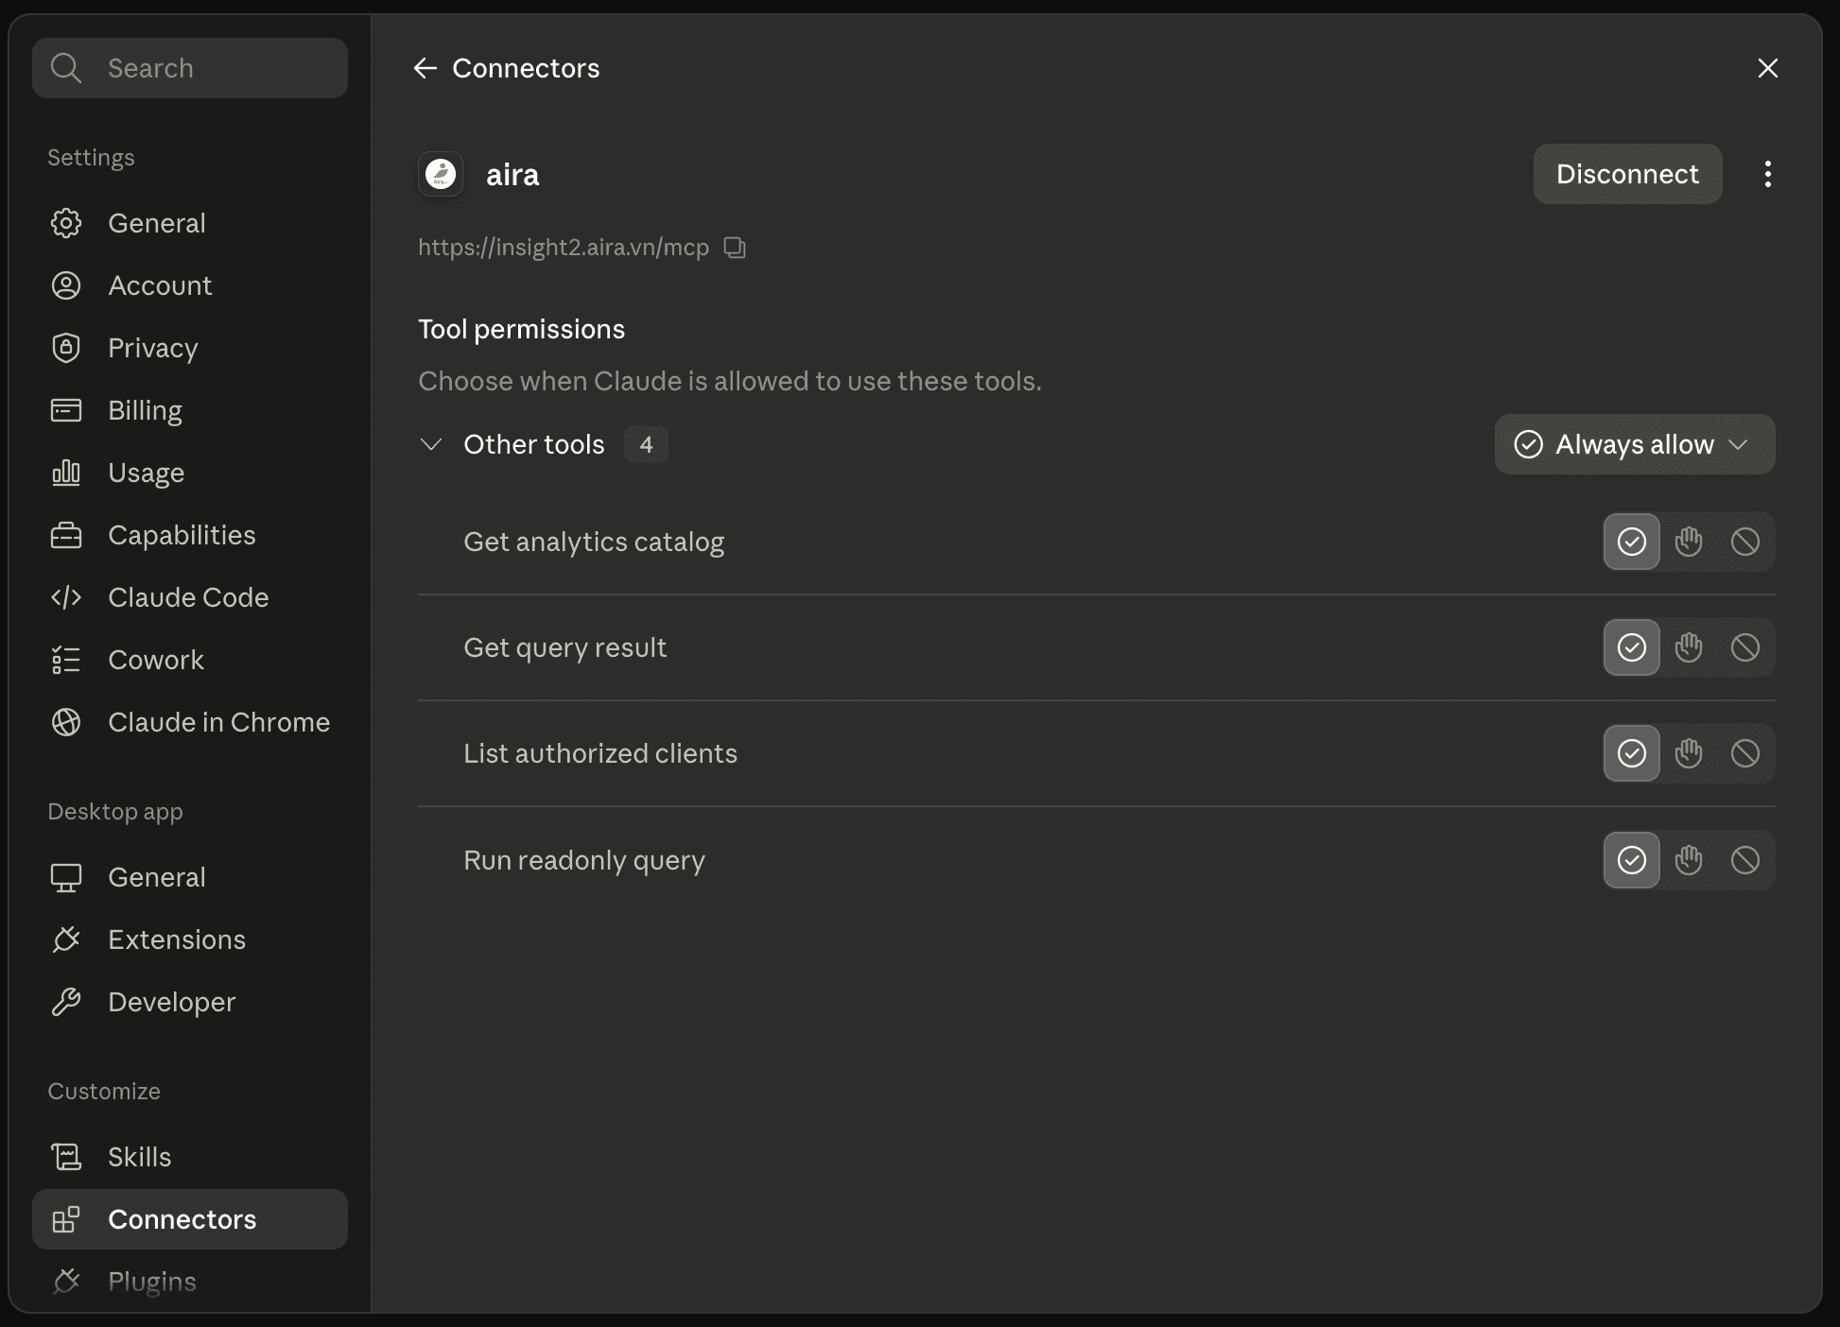Collapse the Other tools section
1840x1327 pixels.
coord(431,444)
